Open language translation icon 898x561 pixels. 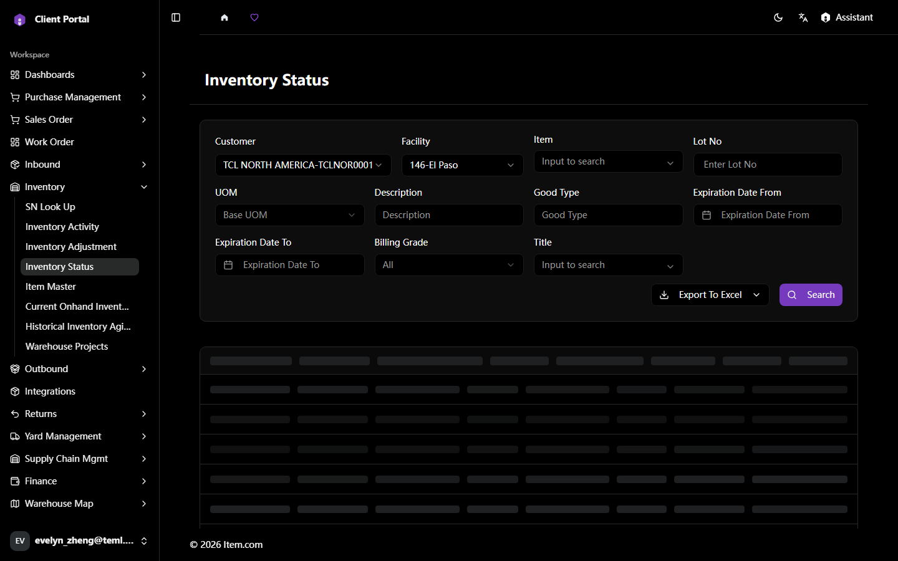point(803,17)
